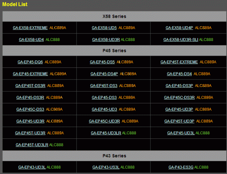Click the GA-EP45-DS3 link
This screenshot has height=174, width=227.
click(x=104, y=97)
